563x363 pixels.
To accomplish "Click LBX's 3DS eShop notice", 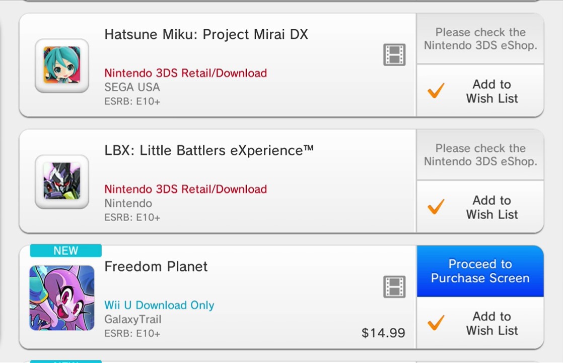I will click(480, 155).
